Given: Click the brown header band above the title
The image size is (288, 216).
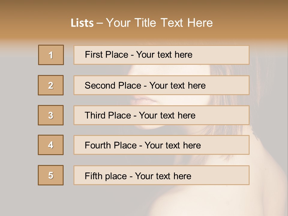Looking at the screenshot, I should (x=144, y=7).
